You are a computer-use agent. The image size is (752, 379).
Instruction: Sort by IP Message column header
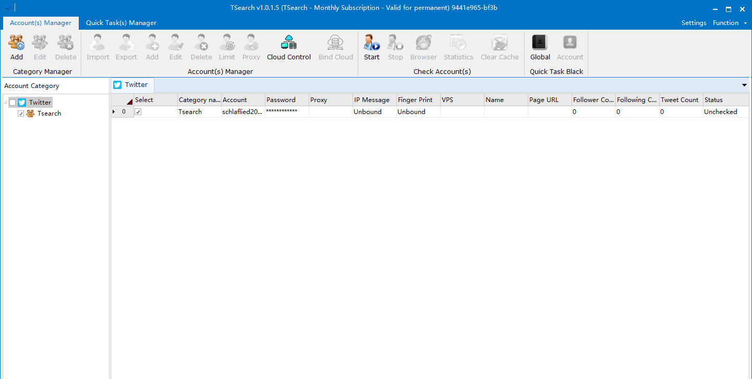click(x=374, y=100)
